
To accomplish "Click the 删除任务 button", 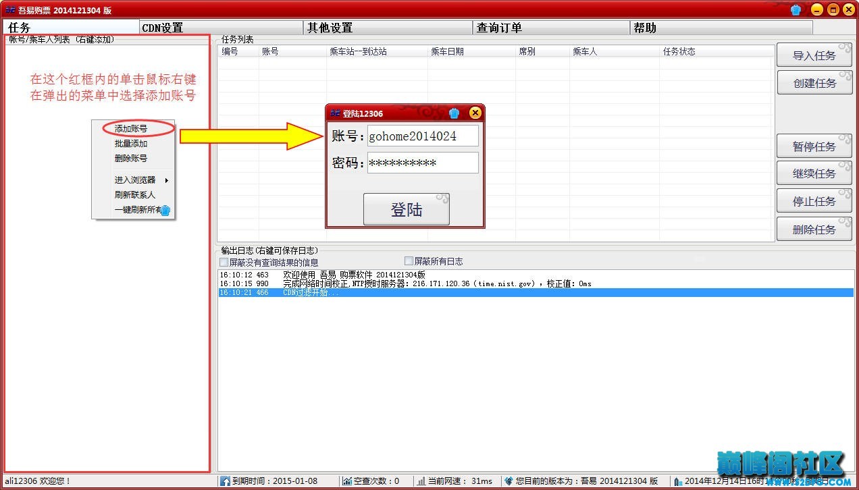I will tap(814, 229).
